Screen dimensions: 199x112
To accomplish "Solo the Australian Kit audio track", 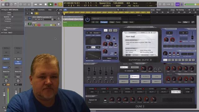I will 36,19.
